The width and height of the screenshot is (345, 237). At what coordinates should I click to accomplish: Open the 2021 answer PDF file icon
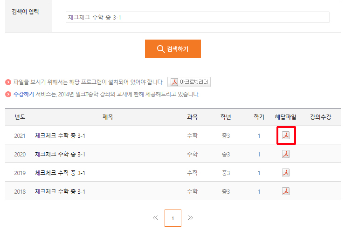[286, 135]
